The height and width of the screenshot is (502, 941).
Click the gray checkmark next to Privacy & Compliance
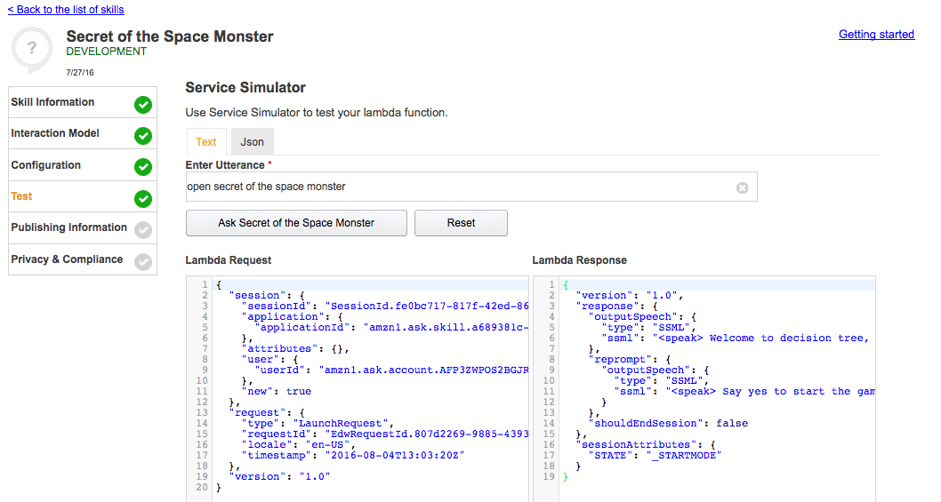pyautogui.click(x=142, y=261)
